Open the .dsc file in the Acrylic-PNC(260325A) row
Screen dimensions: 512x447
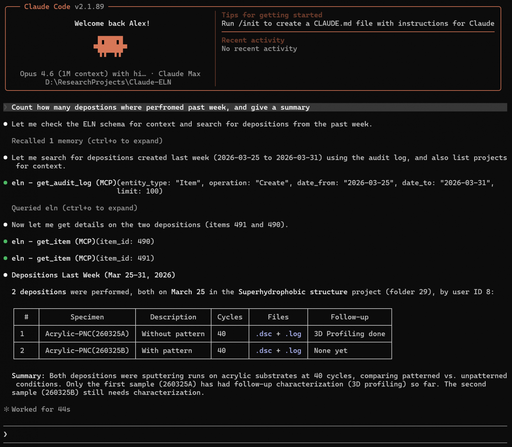coord(264,334)
